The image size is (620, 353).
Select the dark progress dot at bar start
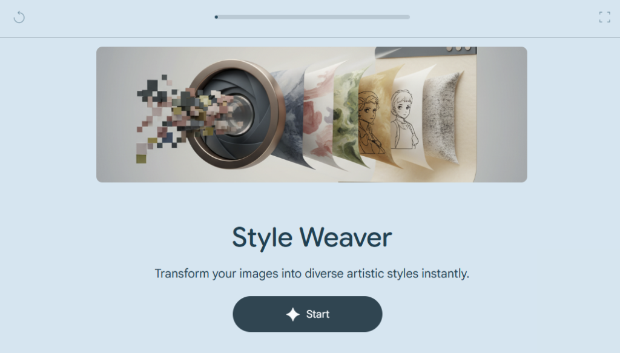[x=216, y=17]
